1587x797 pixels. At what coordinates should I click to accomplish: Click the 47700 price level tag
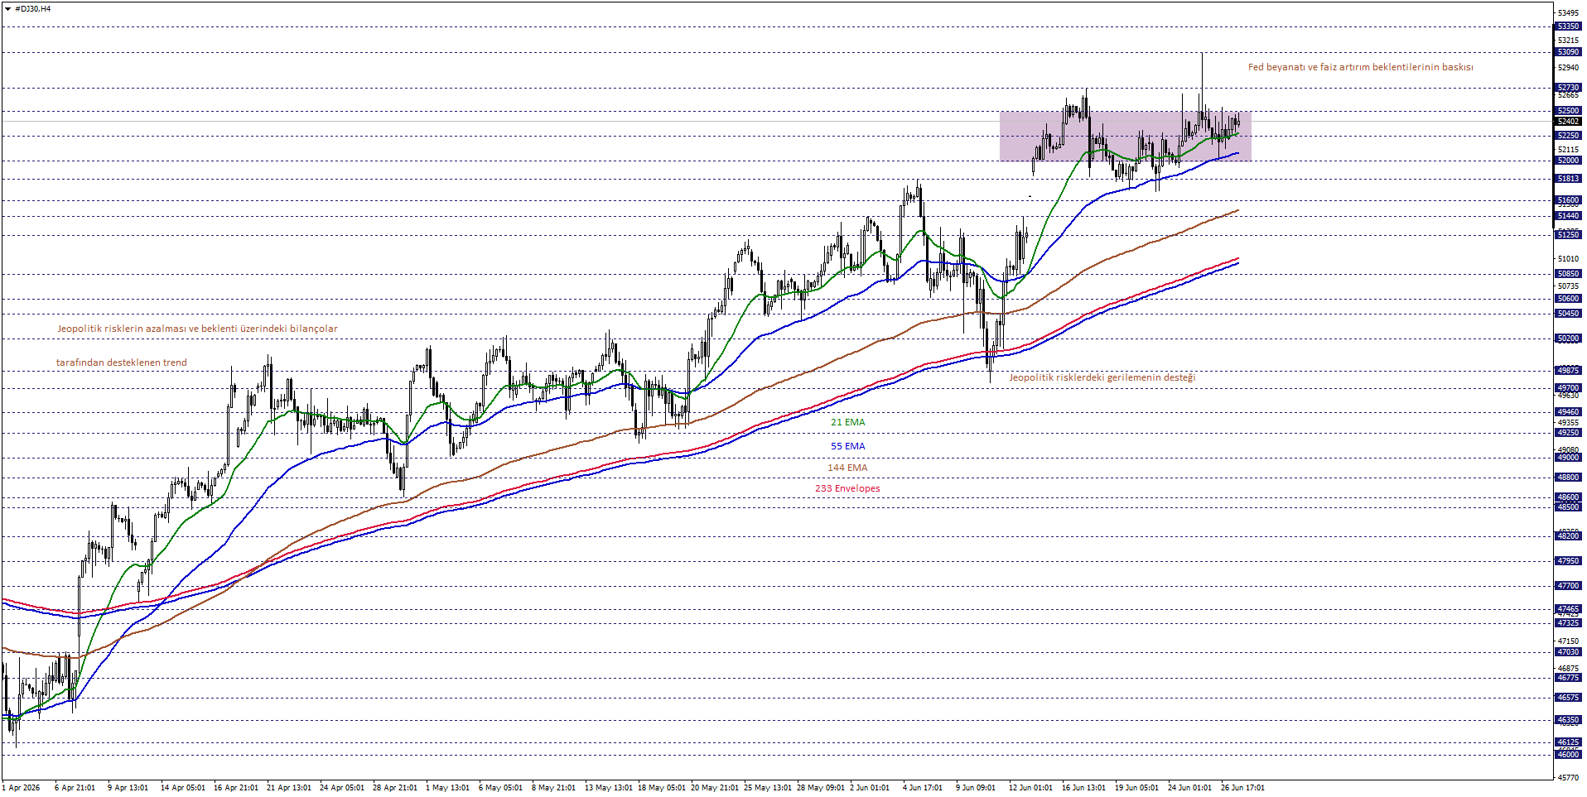tap(1568, 586)
